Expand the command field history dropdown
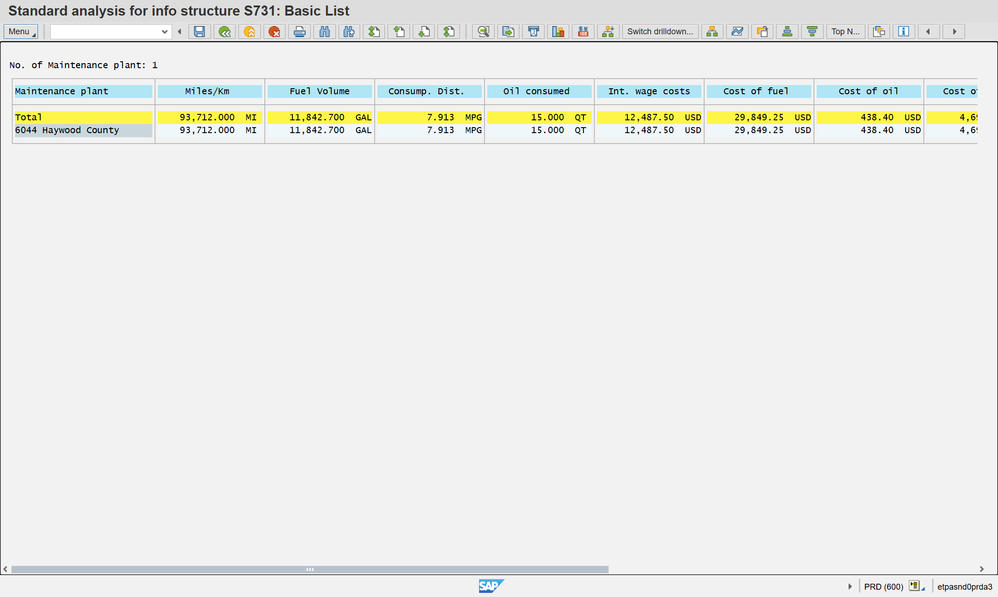This screenshot has height=597, width=998. tap(165, 32)
